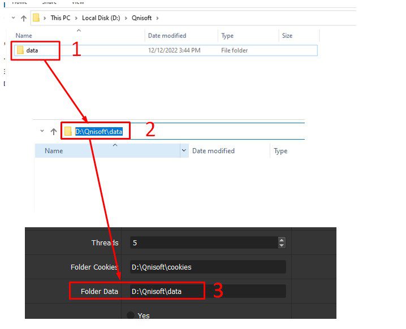The height and width of the screenshot is (329, 406).
Task: Select the data folder icon in the file list
Action: click(x=20, y=50)
